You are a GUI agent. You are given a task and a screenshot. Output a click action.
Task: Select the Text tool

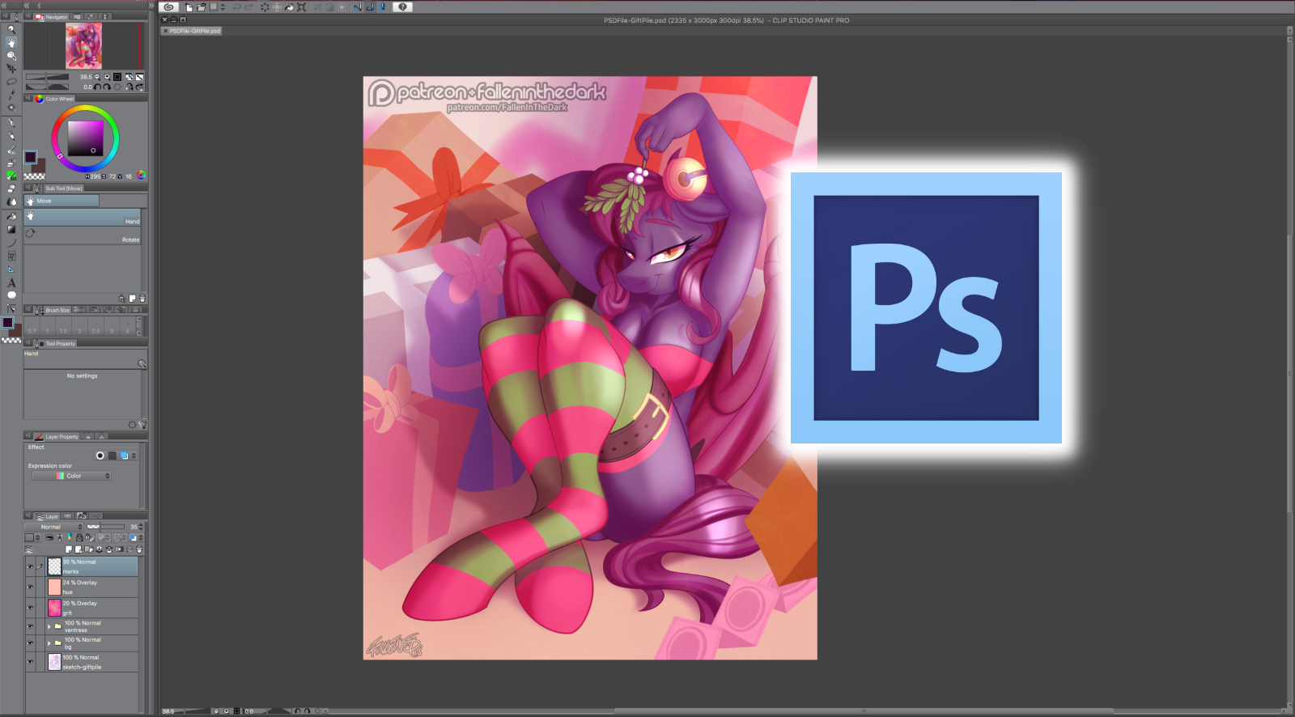[11, 282]
